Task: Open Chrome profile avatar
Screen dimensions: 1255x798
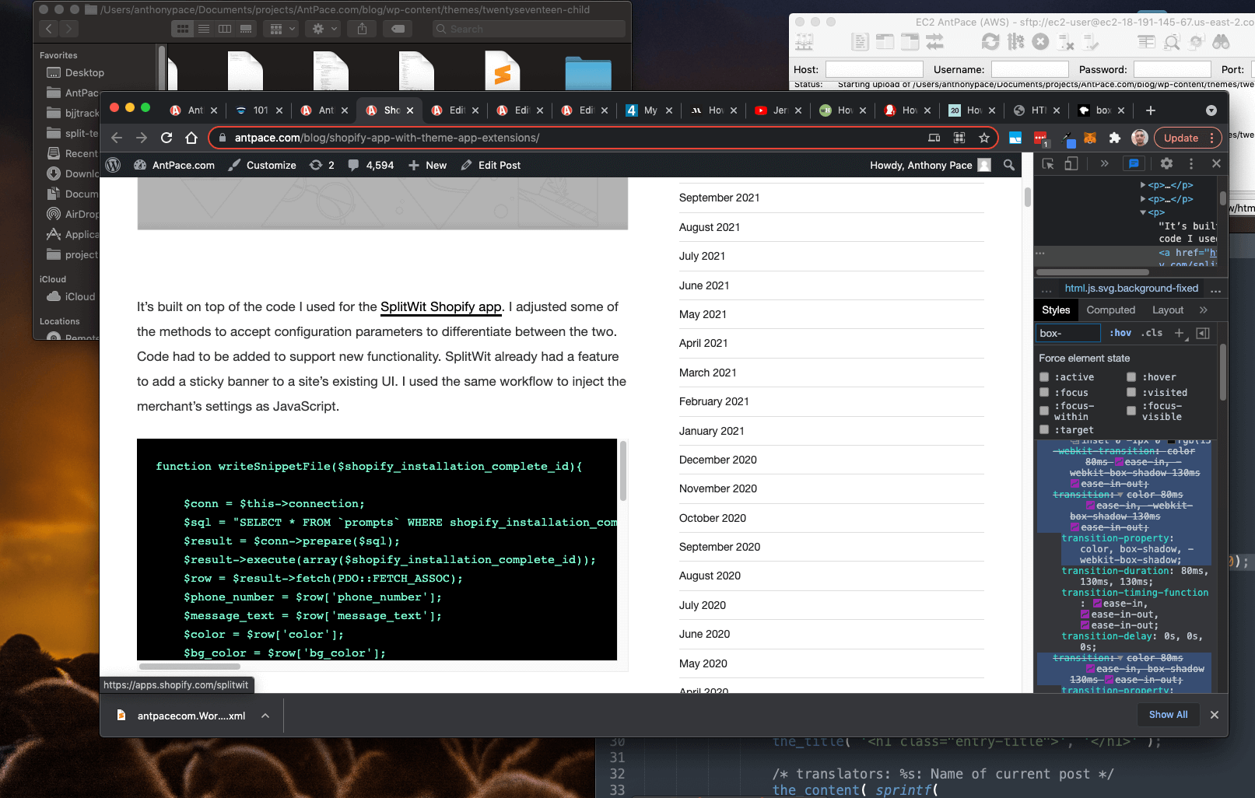Action: point(1140,138)
